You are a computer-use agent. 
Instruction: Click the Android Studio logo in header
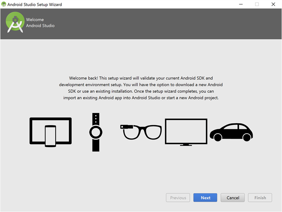tap(15, 22)
